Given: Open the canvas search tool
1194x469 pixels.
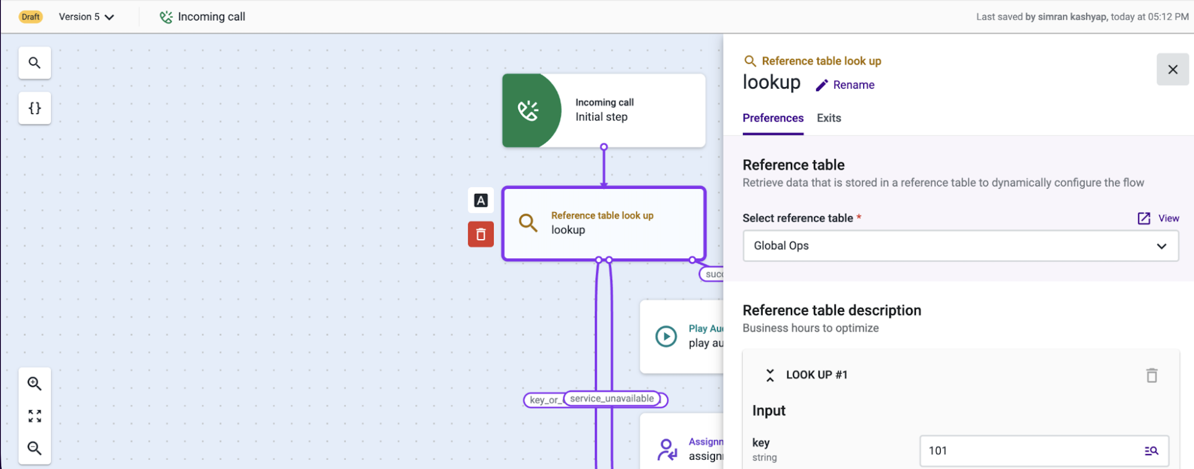Looking at the screenshot, I should [x=35, y=63].
